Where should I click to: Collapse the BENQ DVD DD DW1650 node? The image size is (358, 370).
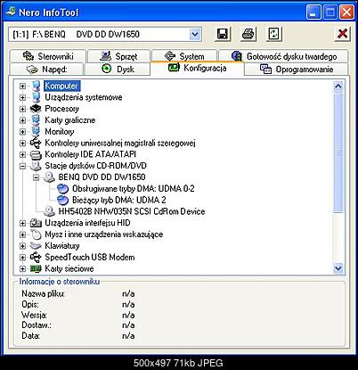tap(36, 177)
